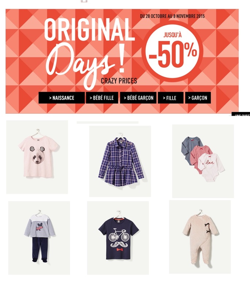Open the Naissance category button

[x=61, y=98]
